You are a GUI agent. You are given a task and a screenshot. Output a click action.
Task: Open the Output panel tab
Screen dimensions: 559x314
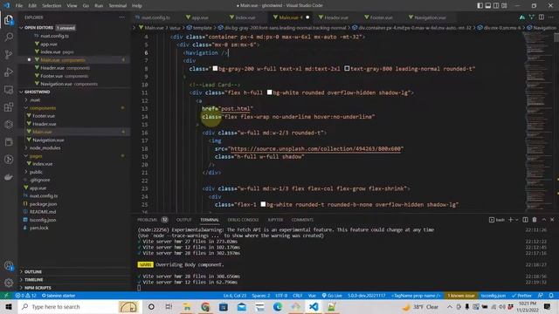184,220
